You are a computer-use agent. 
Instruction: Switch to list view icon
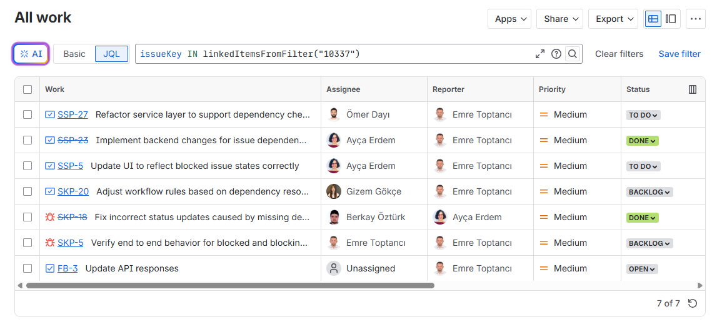click(x=653, y=19)
